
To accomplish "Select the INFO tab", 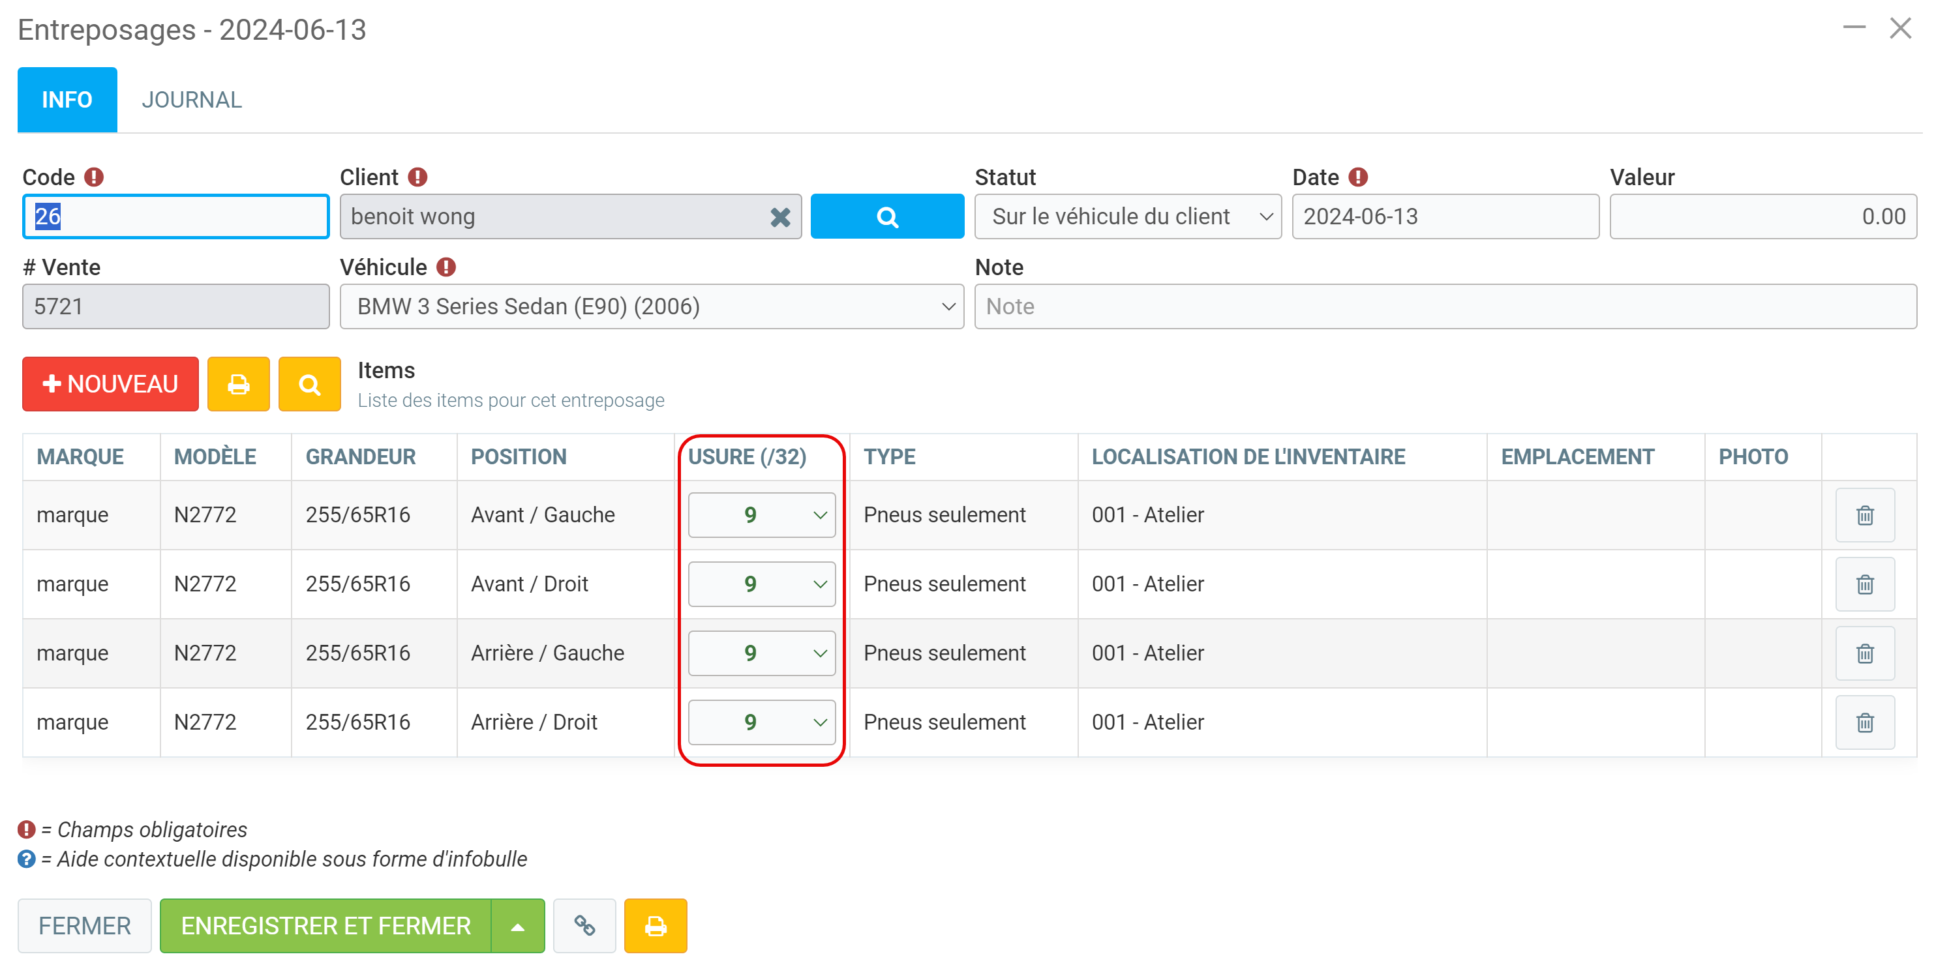I will click(67, 100).
